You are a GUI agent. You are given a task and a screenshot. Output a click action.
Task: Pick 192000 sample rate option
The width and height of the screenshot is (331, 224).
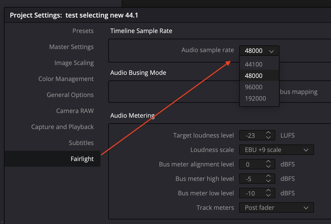point(259,98)
